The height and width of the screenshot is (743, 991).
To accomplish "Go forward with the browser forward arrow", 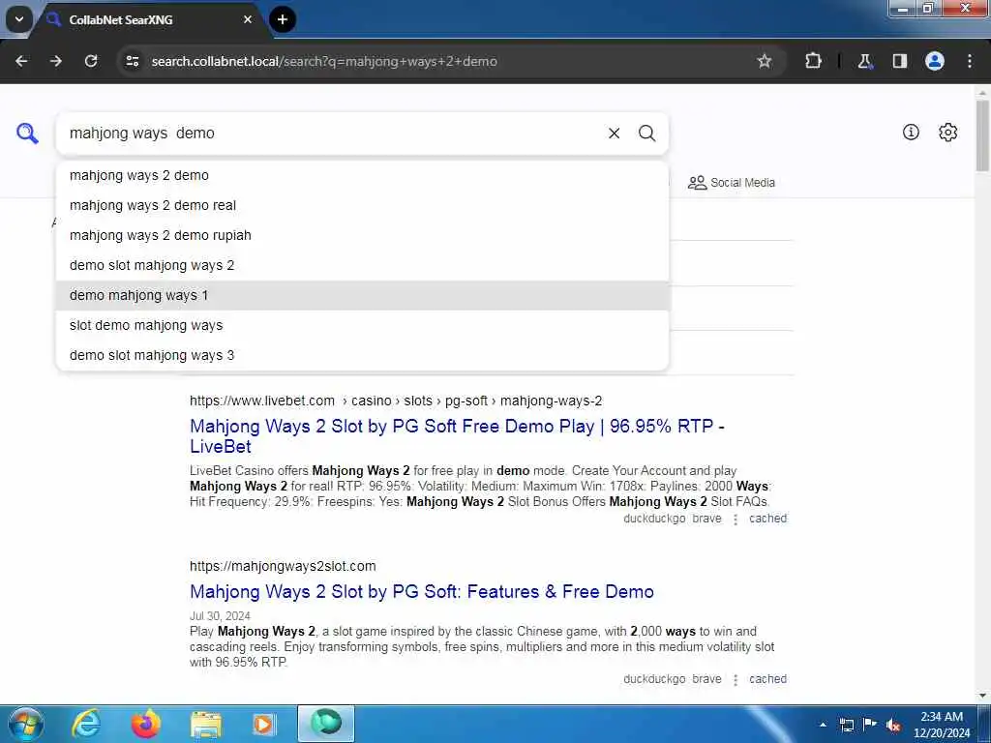I will click(x=56, y=61).
